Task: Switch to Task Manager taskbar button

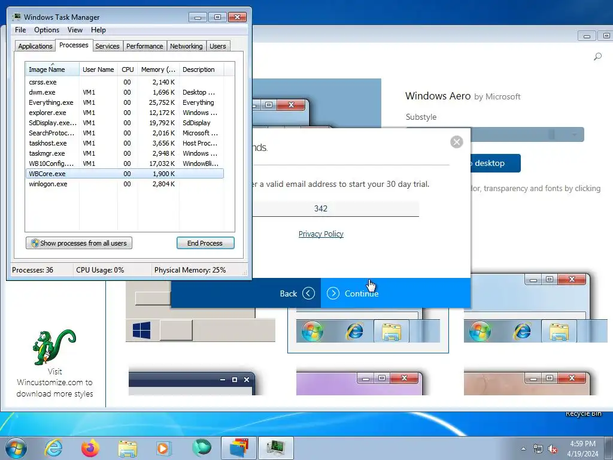Action: 276,448
